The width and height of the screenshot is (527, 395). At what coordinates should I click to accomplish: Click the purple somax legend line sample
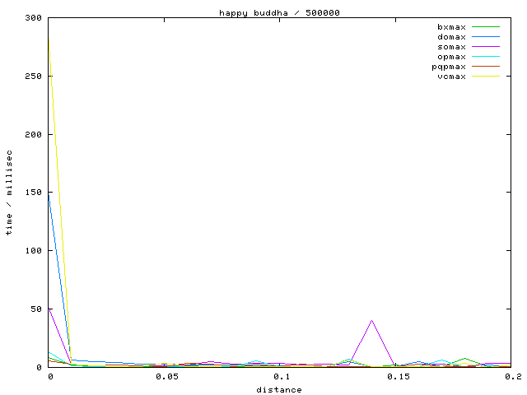(486, 47)
